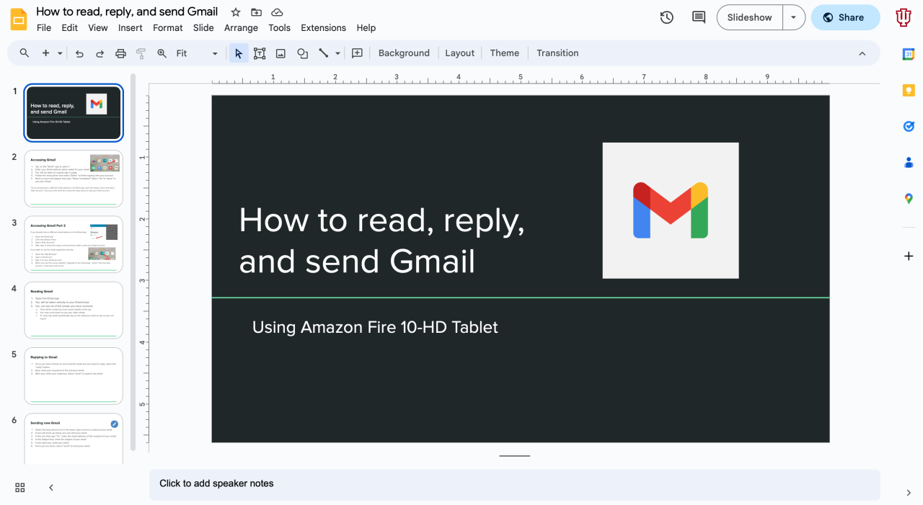The height and width of the screenshot is (505, 923).
Task: Click the Using Amazon Fire 10-HD Tablet subtitle
Action: coord(375,327)
